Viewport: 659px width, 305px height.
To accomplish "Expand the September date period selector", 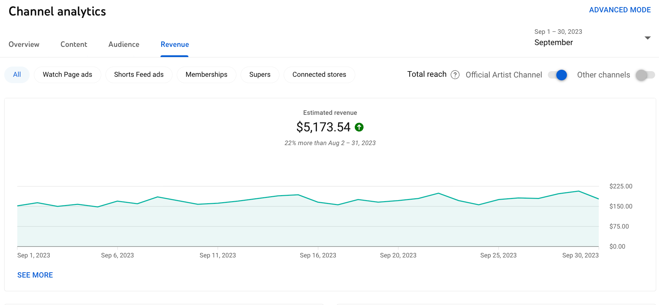I will [x=554, y=43].
